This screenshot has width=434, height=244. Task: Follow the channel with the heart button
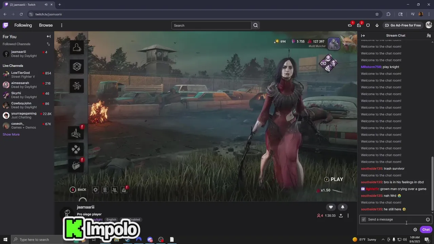pos(331,207)
